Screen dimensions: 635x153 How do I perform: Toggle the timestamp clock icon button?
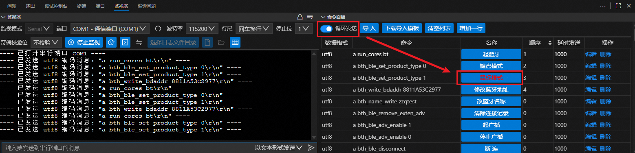[x=112, y=42]
